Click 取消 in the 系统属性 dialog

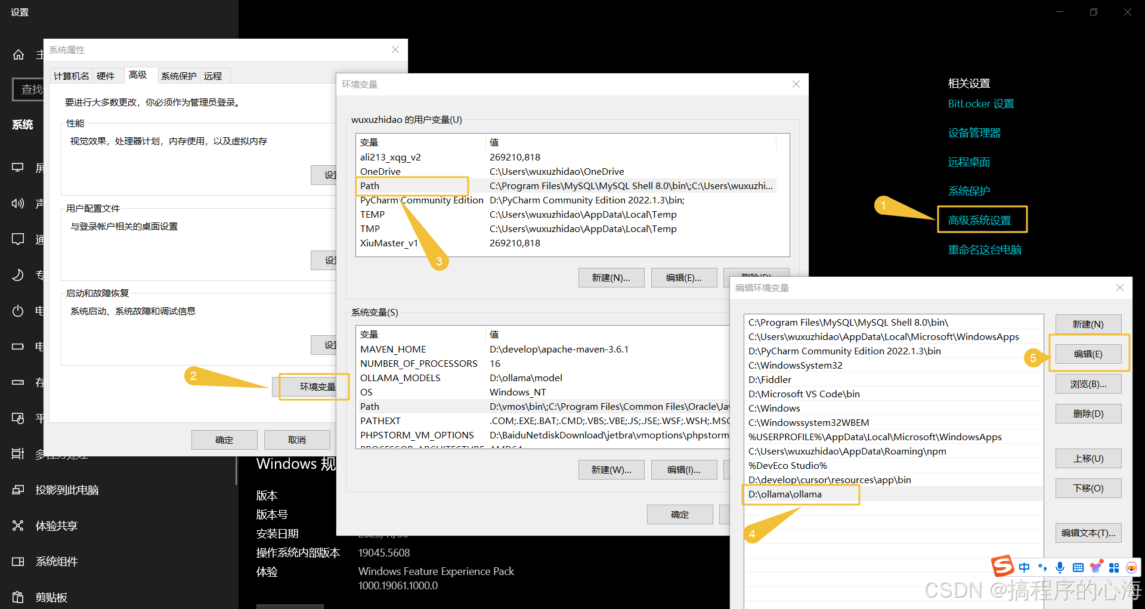click(297, 440)
